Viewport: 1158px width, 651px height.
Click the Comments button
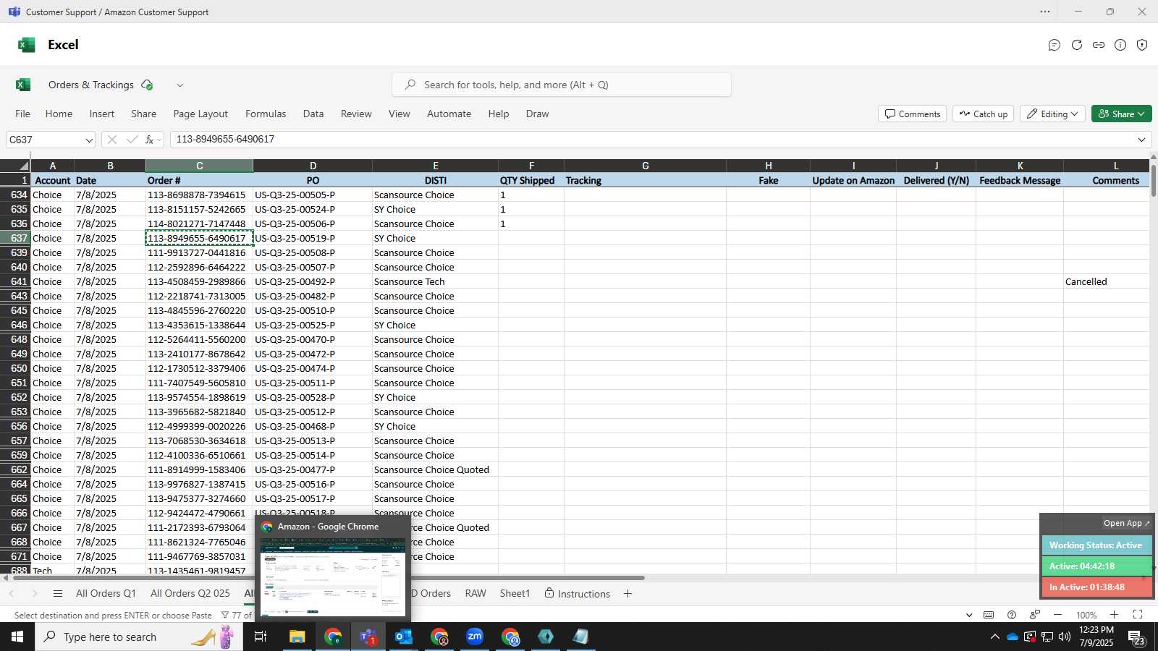pyautogui.click(x=913, y=114)
